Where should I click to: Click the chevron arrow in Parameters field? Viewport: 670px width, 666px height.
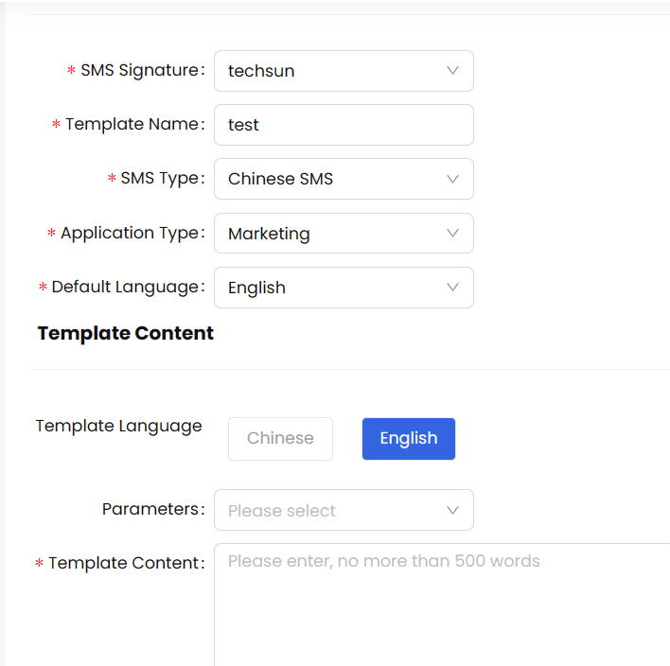point(452,511)
